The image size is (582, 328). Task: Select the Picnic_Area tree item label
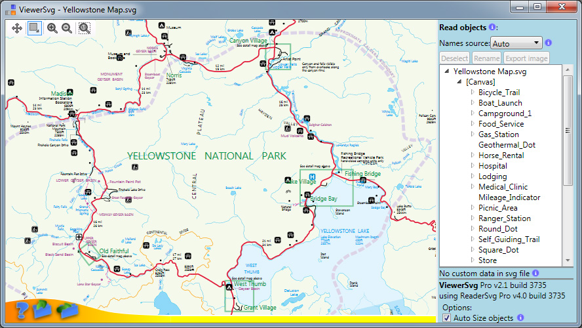pos(497,208)
